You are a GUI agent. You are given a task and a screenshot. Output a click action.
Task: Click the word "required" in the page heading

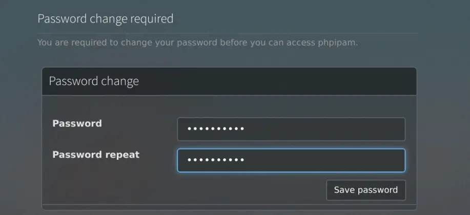152,19
